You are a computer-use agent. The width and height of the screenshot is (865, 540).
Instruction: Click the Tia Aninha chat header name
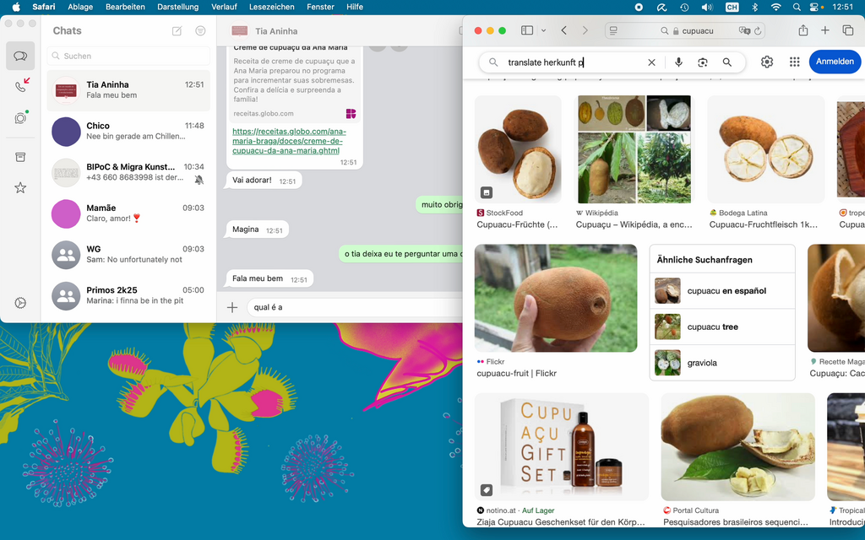pyautogui.click(x=276, y=31)
